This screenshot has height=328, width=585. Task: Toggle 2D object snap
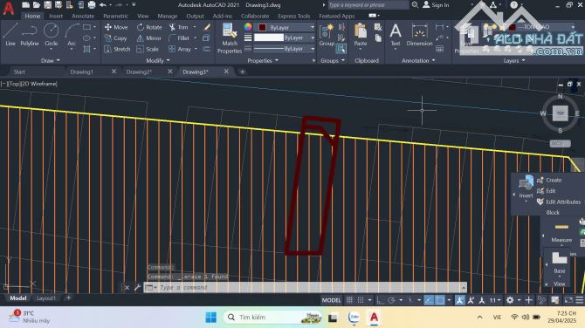coord(440,300)
